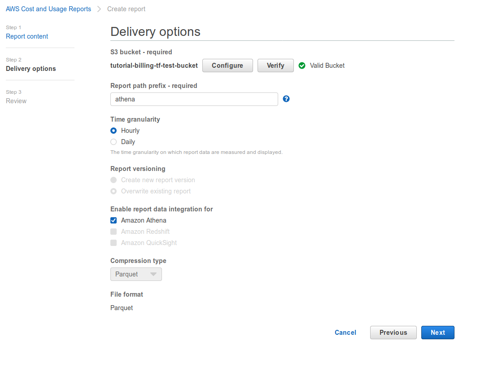Viewport: 498px width, 368px height.
Task: Click the Valid Bucket status text
Action: [x=327, y=66]
